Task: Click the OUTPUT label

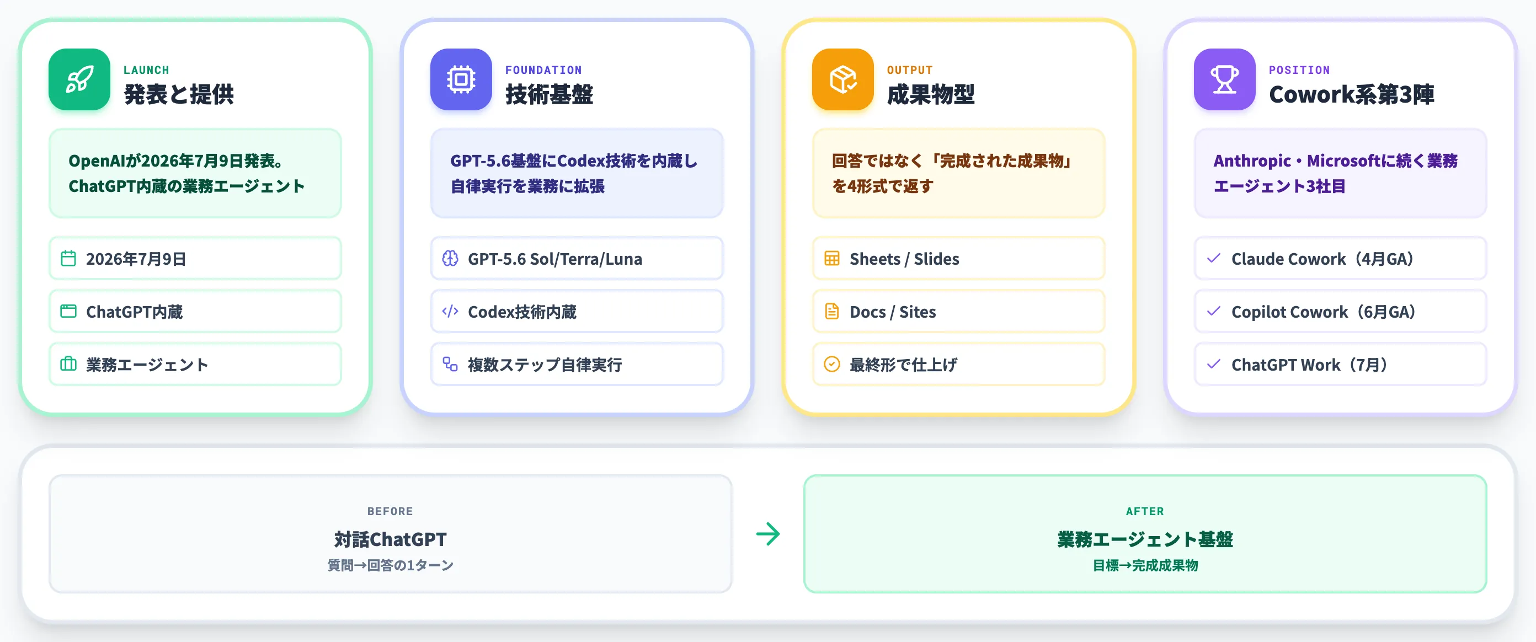Action: (x=909, y=69)
